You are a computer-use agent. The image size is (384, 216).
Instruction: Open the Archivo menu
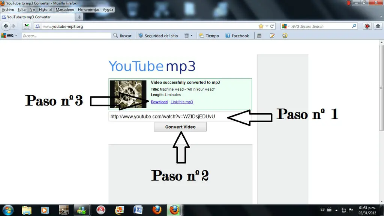point(8,9)
